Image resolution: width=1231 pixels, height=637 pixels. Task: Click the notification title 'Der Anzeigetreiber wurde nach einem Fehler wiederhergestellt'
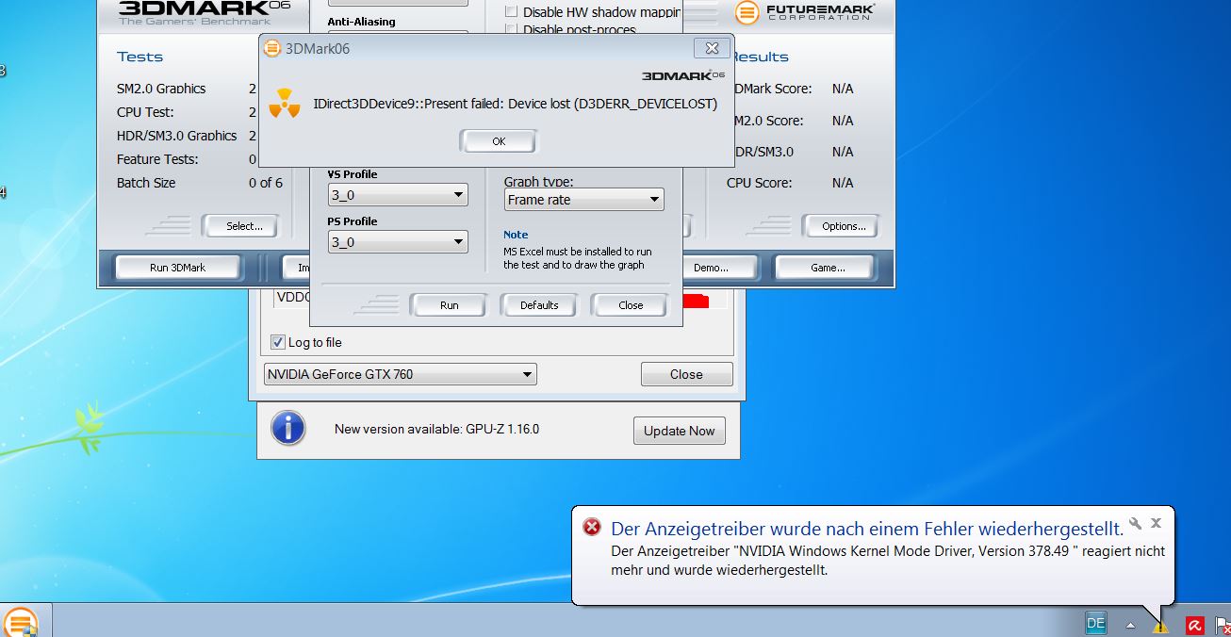(x=867, y=528)
